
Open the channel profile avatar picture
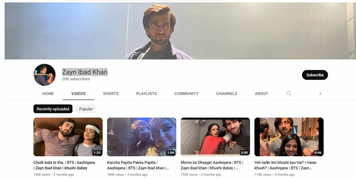[44, 74]
